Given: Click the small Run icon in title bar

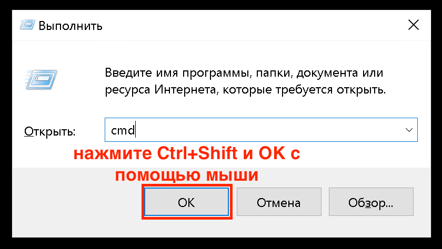Looking at the screenshot, I should (x=27, y=25).
